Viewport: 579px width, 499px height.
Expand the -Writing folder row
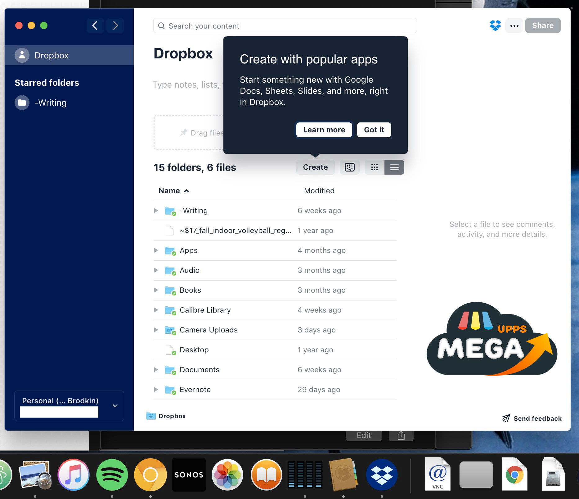pyautogui.click(x=156, y=211)
